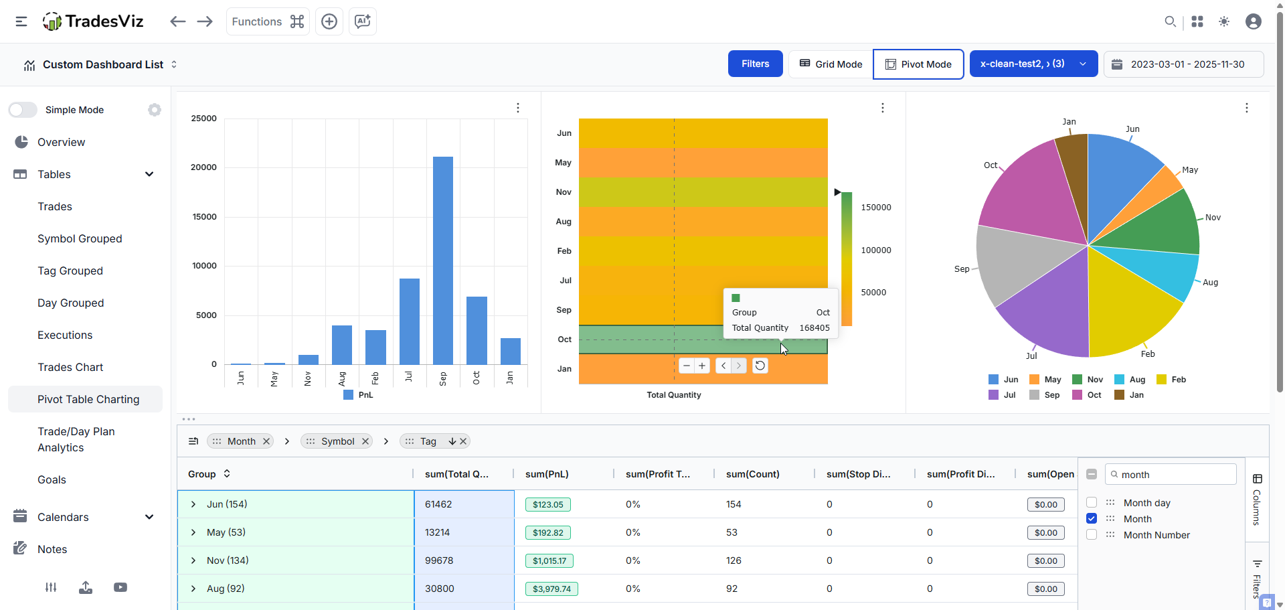Open the user profile avatar

tap(1254, 21)
